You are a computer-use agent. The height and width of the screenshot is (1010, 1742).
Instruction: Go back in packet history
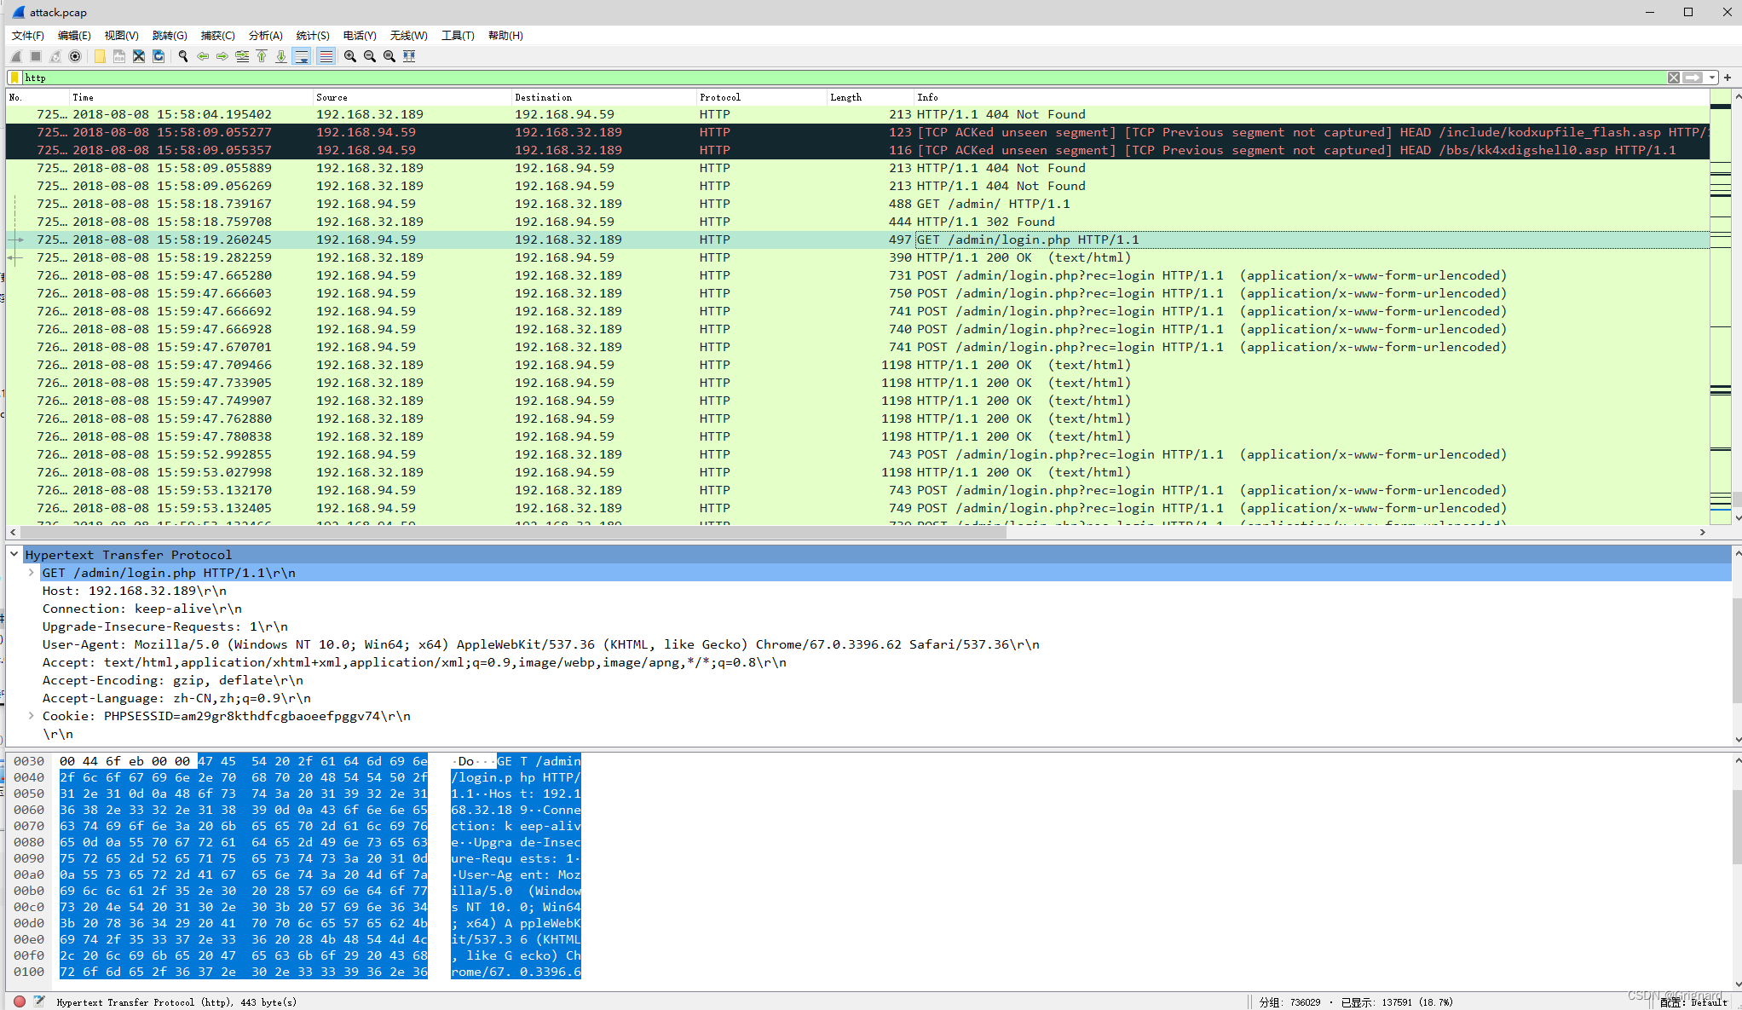203,56
